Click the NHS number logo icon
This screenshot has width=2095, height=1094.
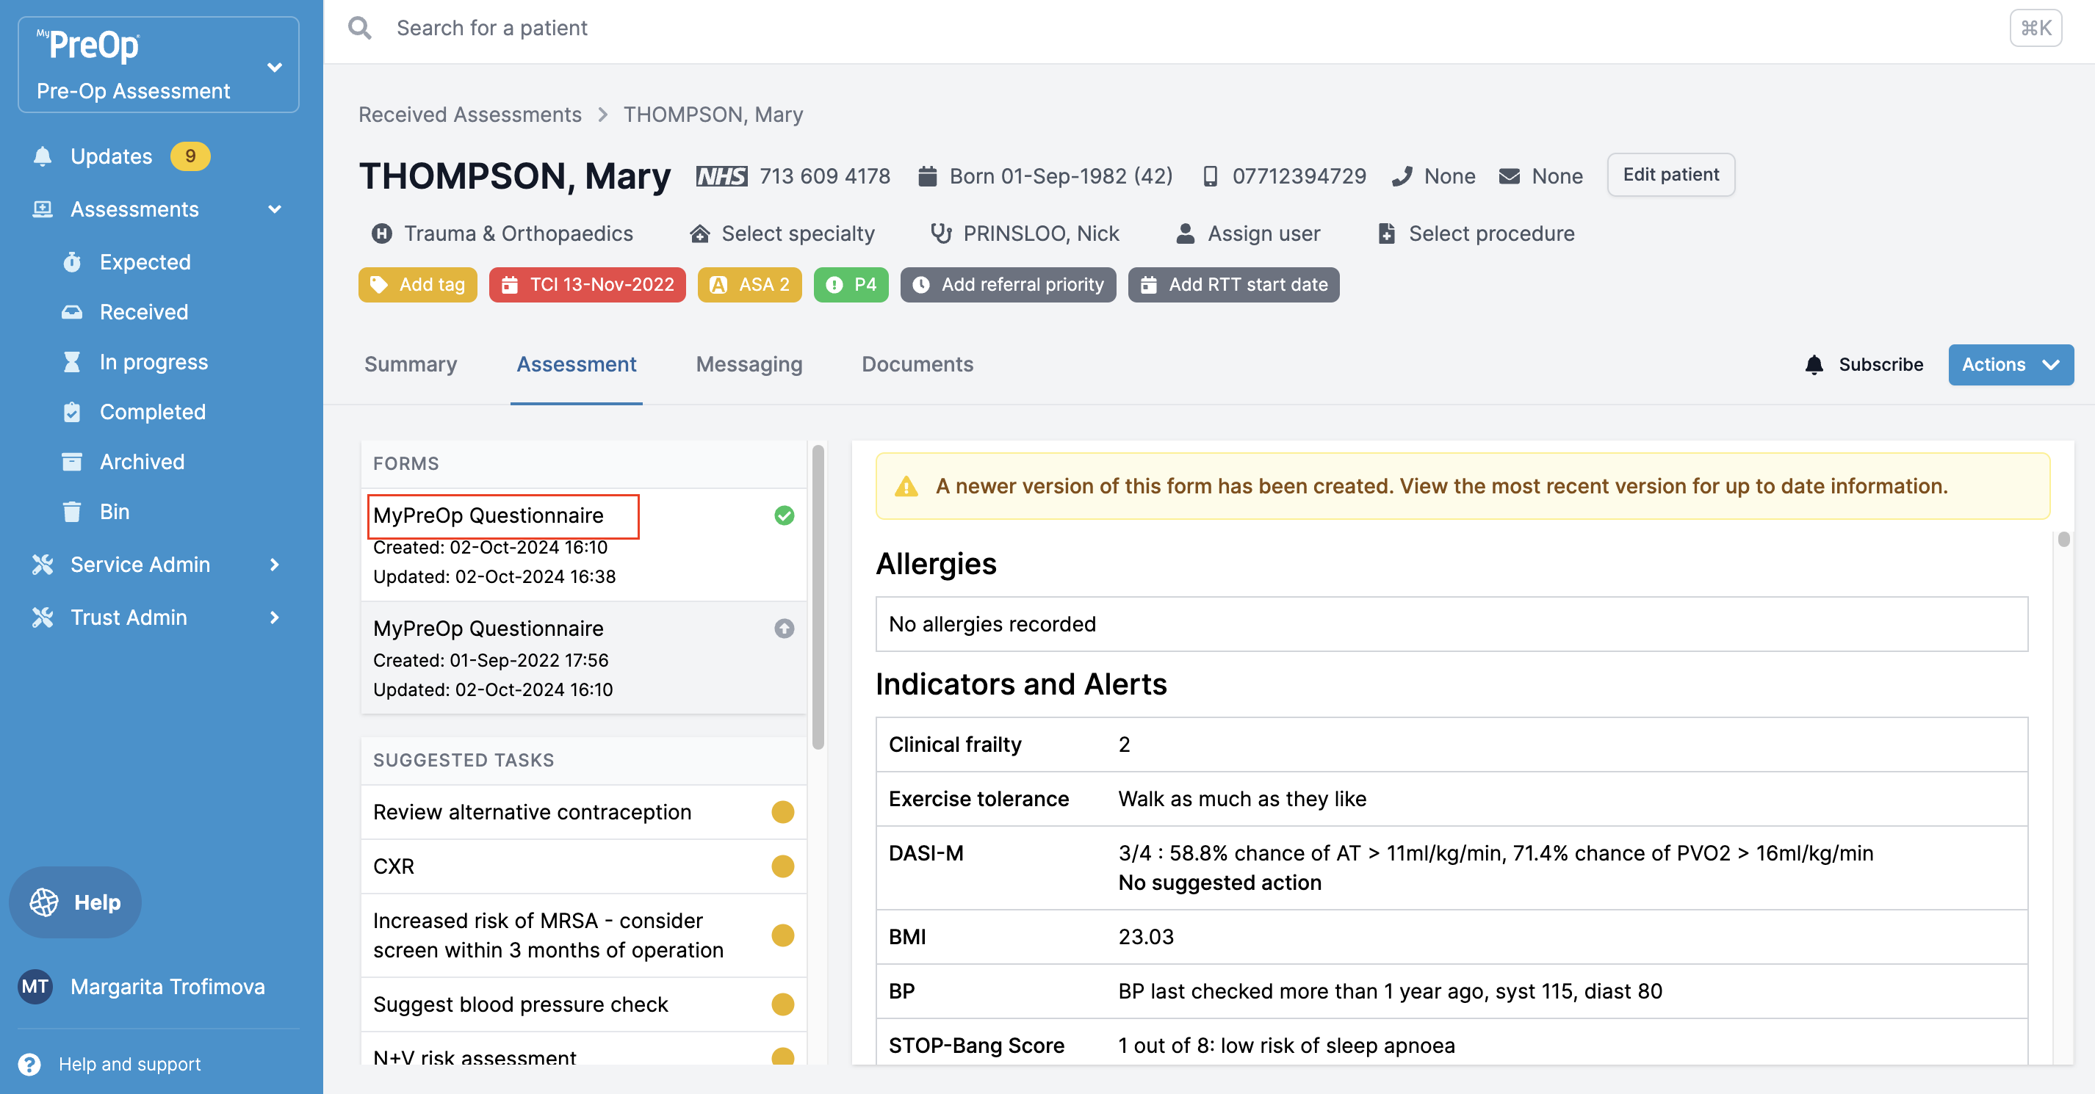pyautogui.click(x=721, y=176)
